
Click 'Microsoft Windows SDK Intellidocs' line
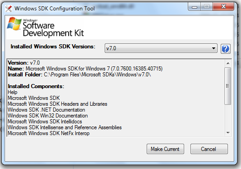pos(45,122)
